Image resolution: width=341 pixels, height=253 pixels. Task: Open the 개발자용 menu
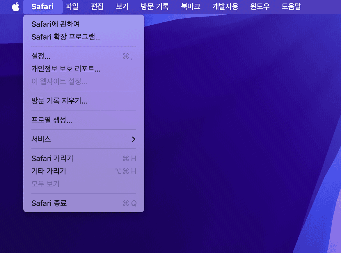tap(225, 7)
